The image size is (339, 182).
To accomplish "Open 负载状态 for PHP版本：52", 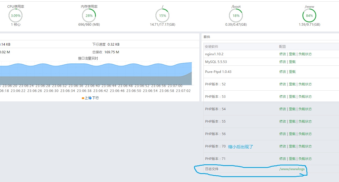I will 305,84.
